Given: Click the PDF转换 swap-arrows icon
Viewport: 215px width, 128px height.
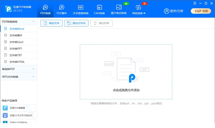Looking at the screenshot, I should pyautogui.click(x=45, y=7).
